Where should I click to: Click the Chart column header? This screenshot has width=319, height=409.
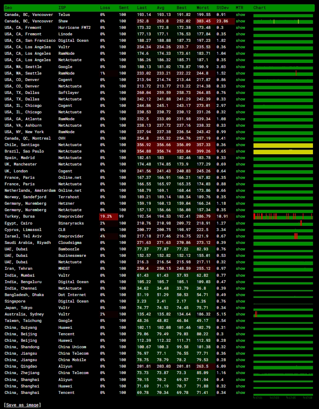coord(260,8)
